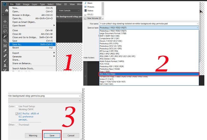This screenshot has height=140, width=207.
Task: Open the 3D menu
Action: (65, 4)
